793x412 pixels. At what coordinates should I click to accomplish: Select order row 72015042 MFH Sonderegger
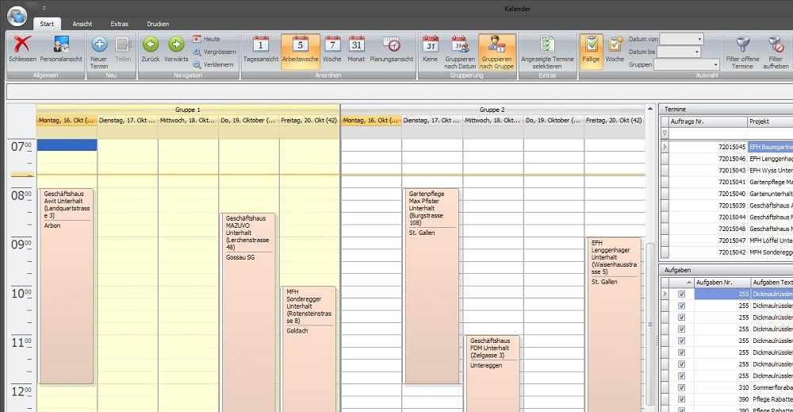click(726, 252)
